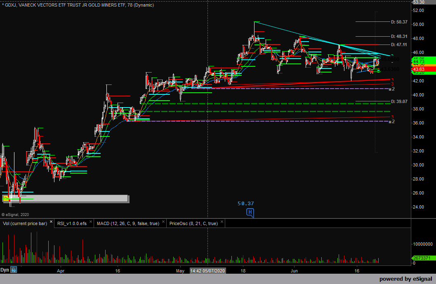Click the 2 marker ending the purple line near 36

(x=392, y=122)
